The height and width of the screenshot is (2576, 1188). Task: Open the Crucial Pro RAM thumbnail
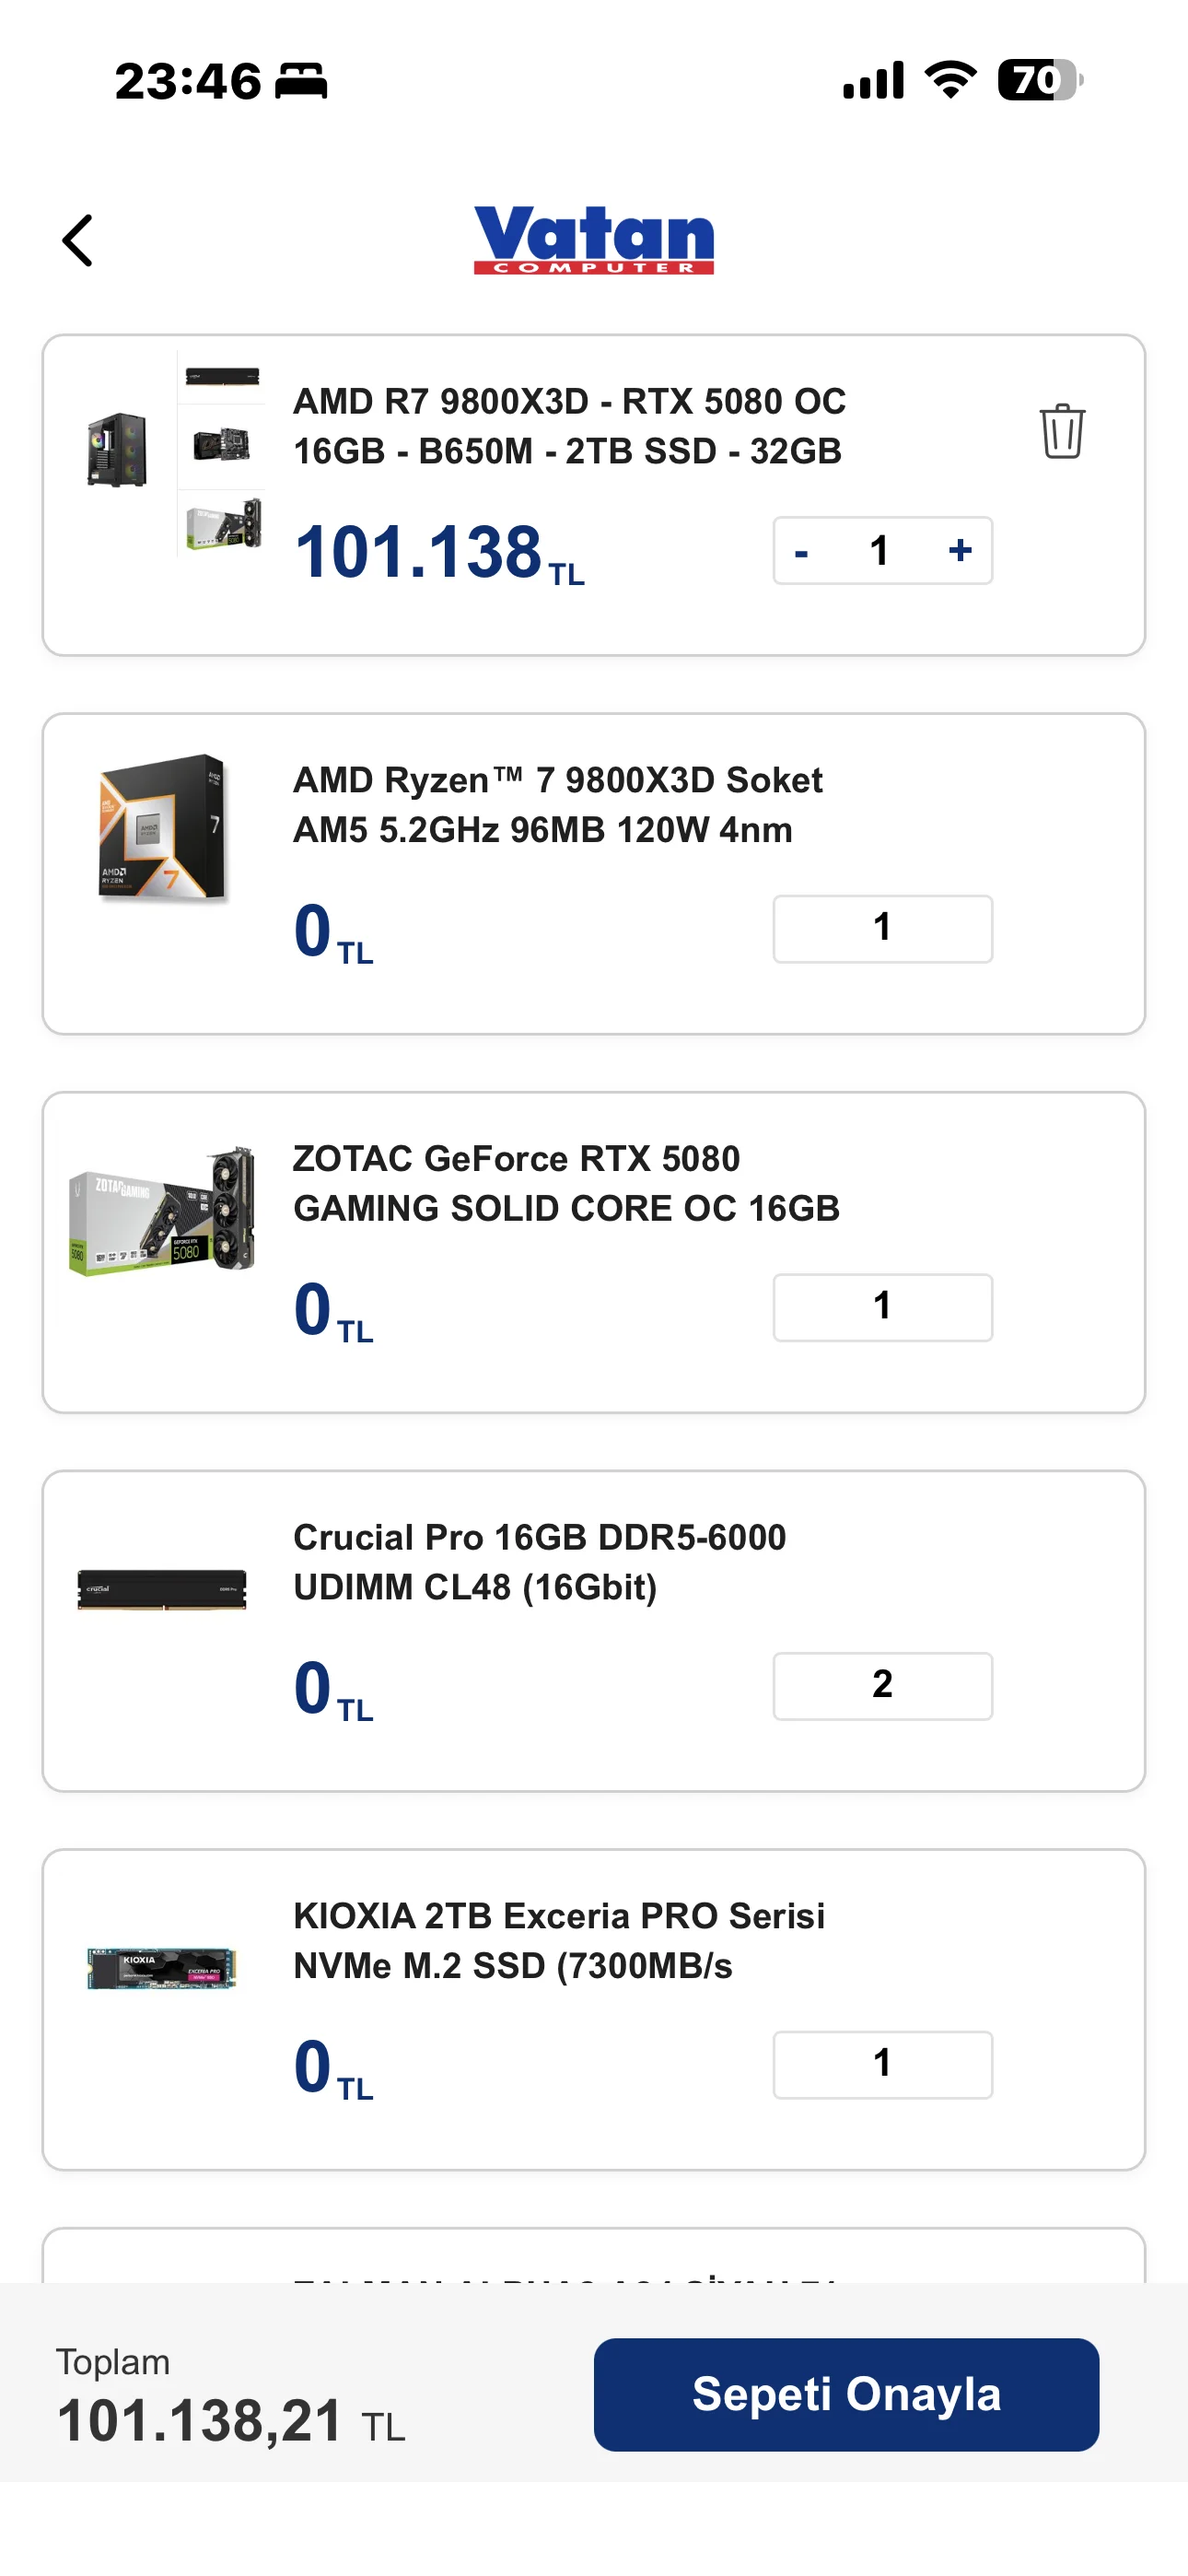click(163, 1588)
